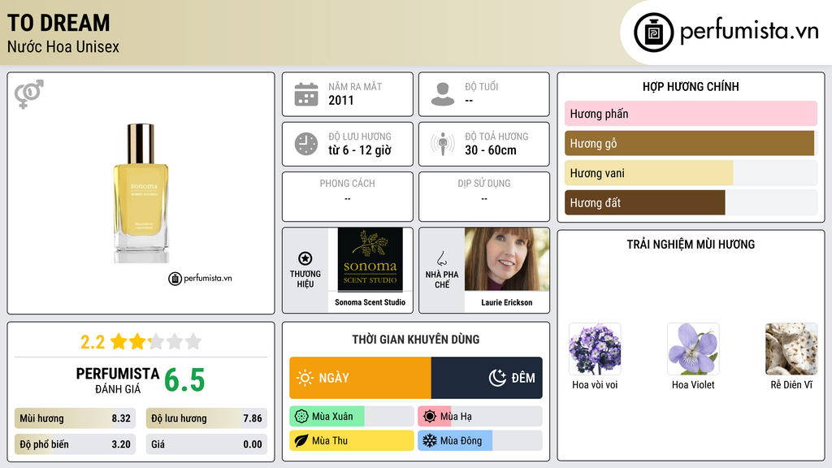Click the Trải nghiệm mùi hương heading
Image resolution: width=832 pixels, height=468 pixels.
[x=691, y=245]
